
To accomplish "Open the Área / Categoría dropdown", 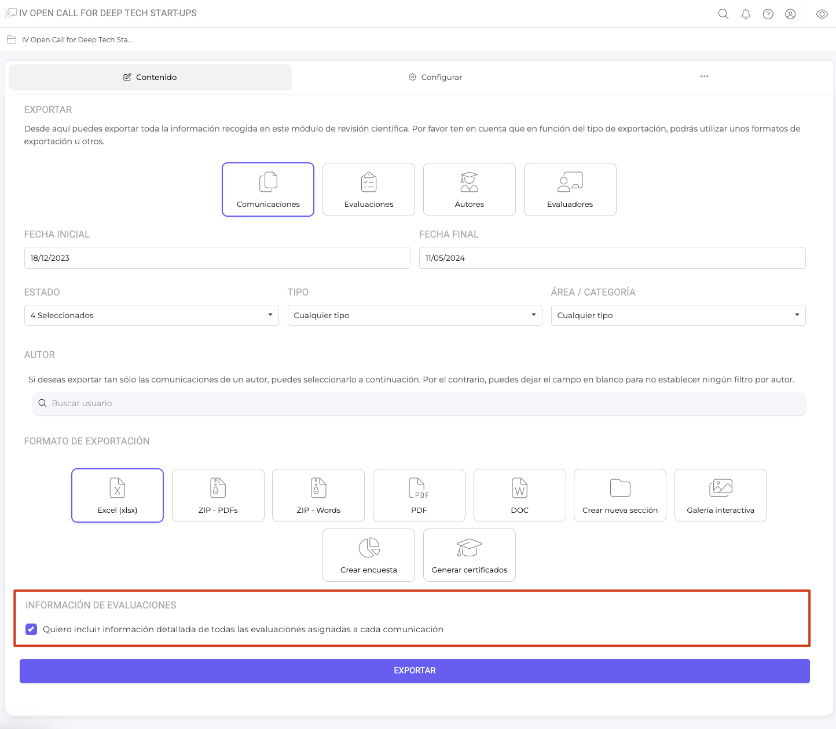I will click(x=679, y=315).
